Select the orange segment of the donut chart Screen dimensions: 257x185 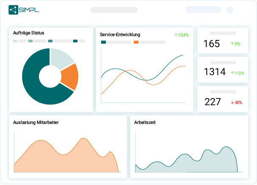pos(70,77)
